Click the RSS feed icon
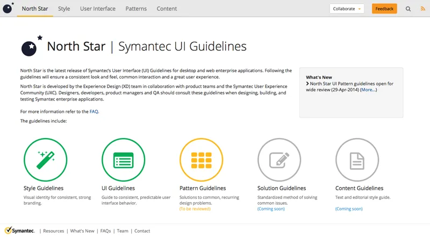The image size is (430, 237). click(422, 9)
